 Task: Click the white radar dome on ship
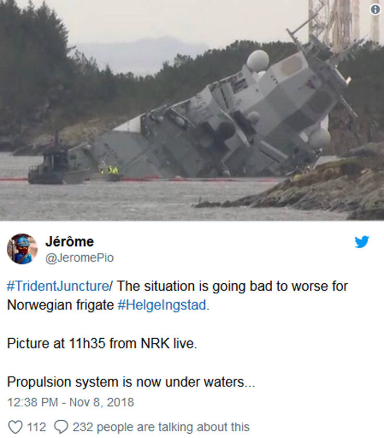[258, 60]
